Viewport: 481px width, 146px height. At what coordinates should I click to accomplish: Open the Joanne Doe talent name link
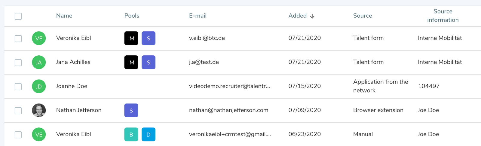[72, 86]
